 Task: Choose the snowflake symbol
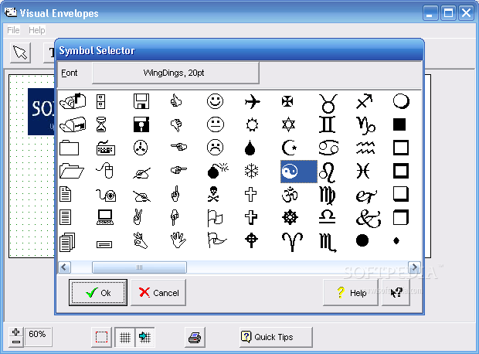pyautogui.click(x=251, y=171)
